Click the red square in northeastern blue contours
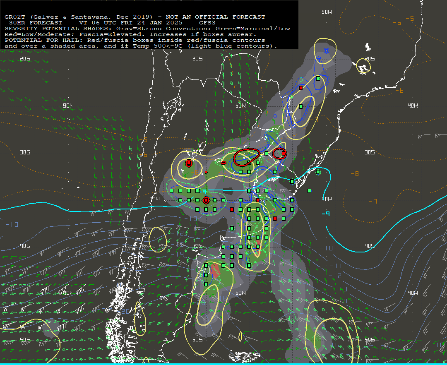The image size is (447, 365). (x=301, y=88)
